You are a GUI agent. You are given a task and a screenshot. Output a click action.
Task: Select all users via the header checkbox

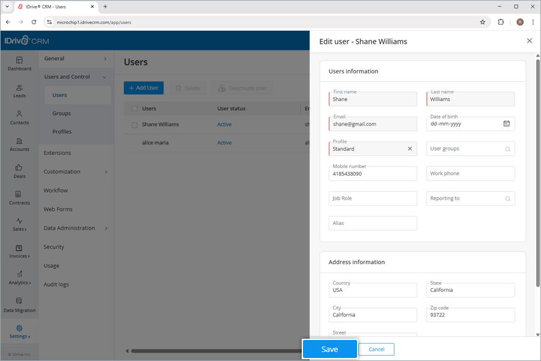[x=134, y=108]
